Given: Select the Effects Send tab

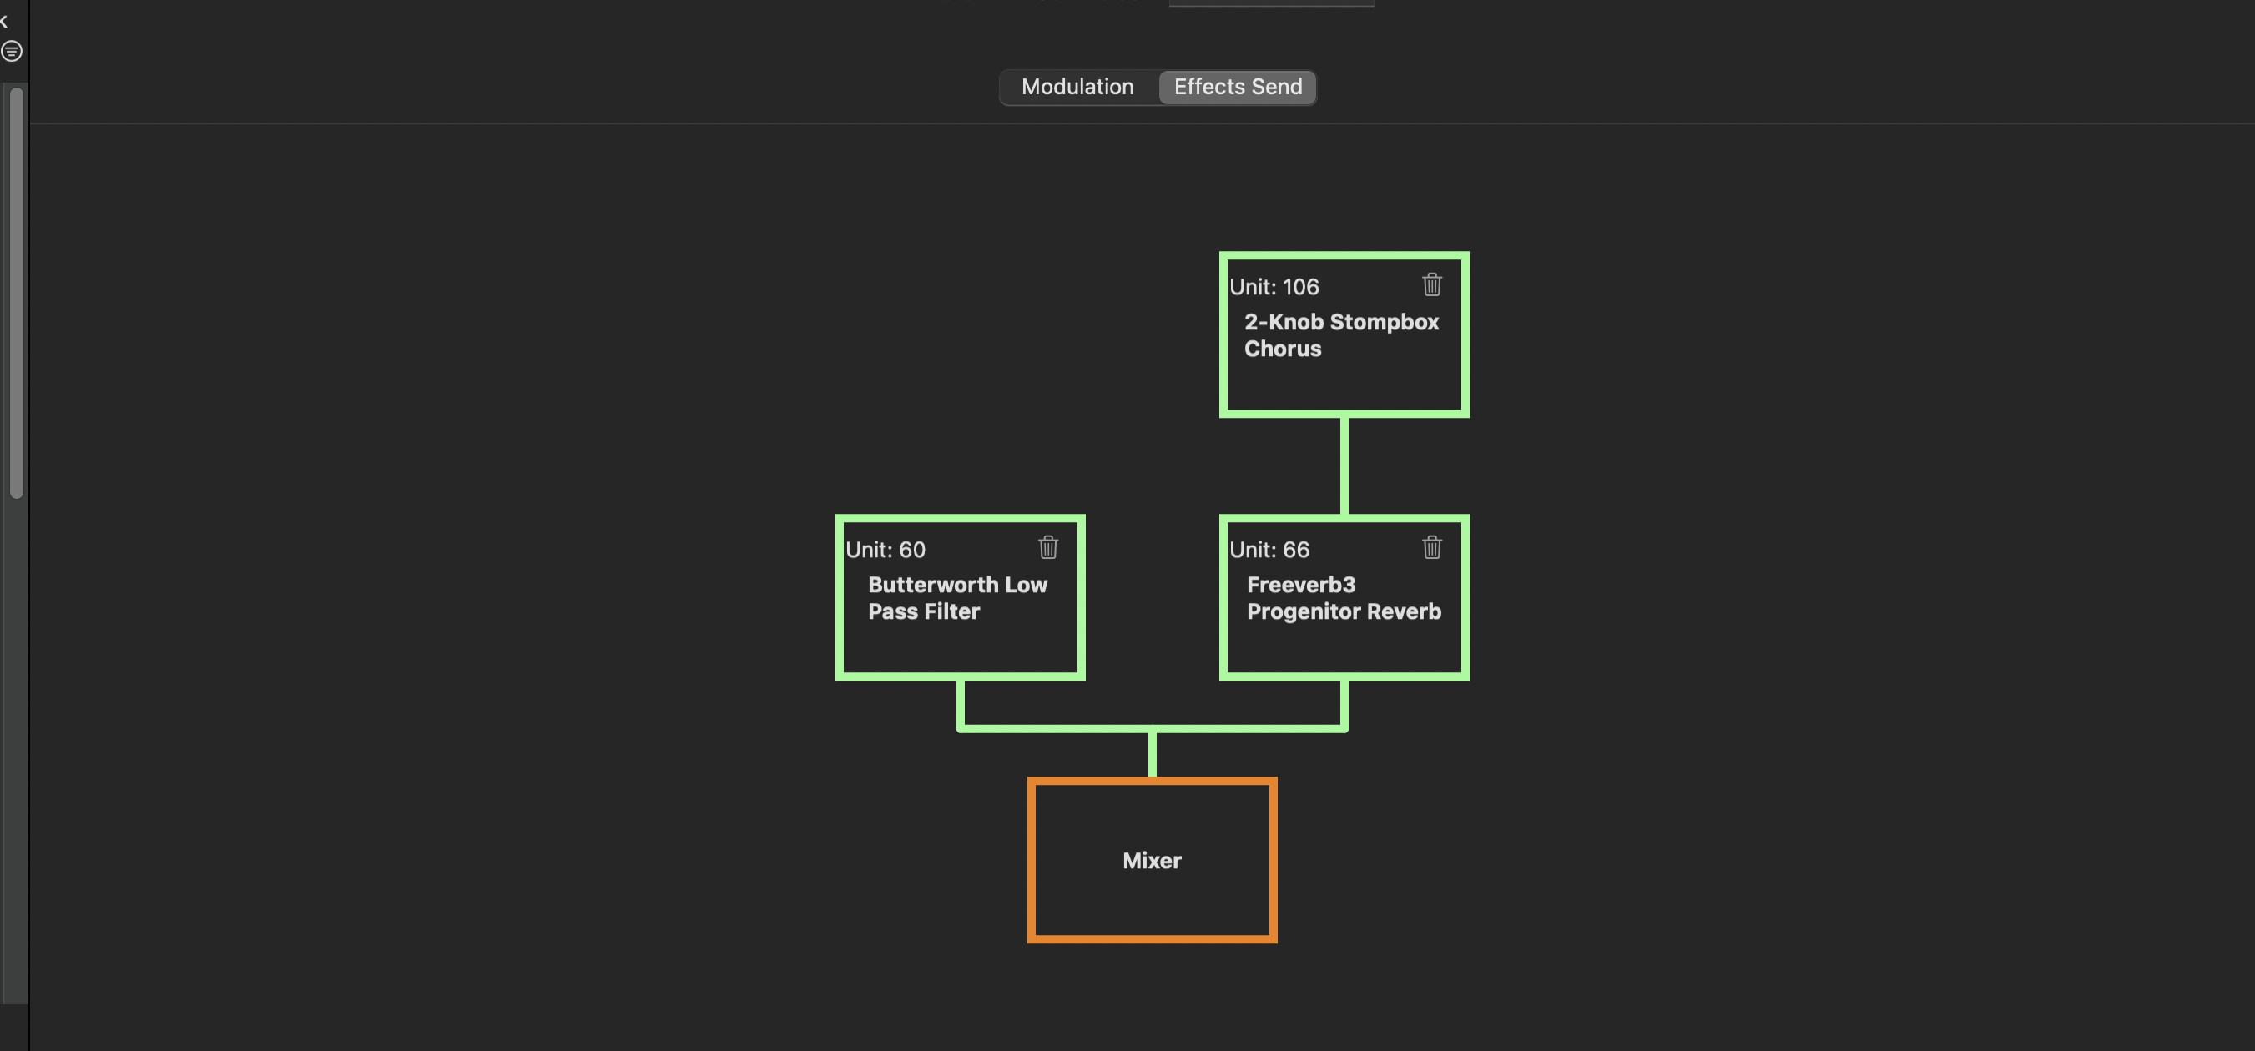Looking at the screenshot, I should [x=1238, y=87].
